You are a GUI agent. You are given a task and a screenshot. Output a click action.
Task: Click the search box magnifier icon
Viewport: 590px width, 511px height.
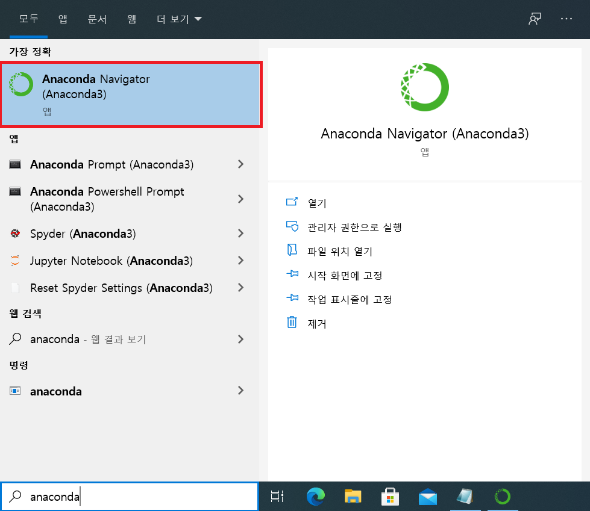click(15, 497)
